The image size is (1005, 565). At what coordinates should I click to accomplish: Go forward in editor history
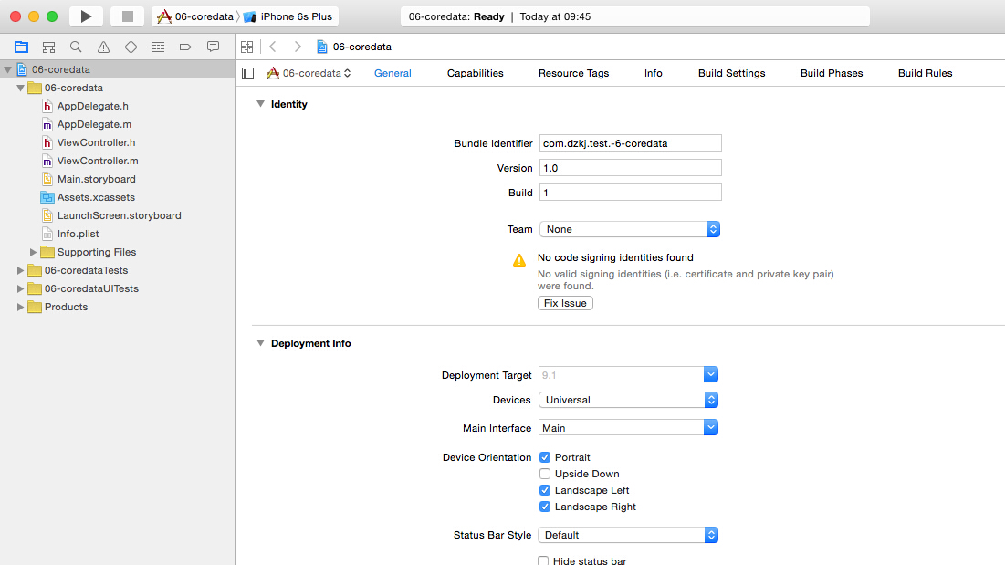point(298,47)
